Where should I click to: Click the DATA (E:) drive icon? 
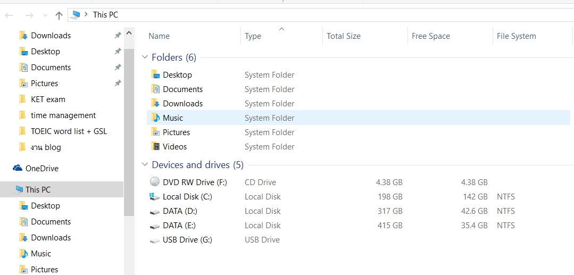coord(155,226)
